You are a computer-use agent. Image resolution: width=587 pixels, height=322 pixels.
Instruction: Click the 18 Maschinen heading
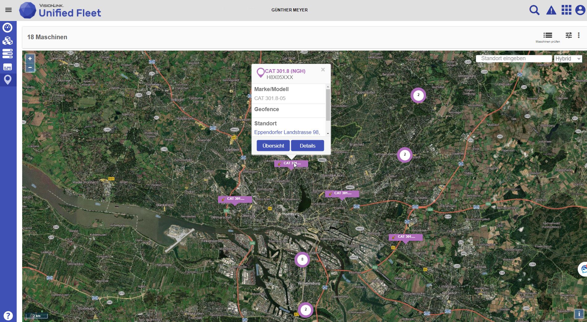[x=47, y=37]
